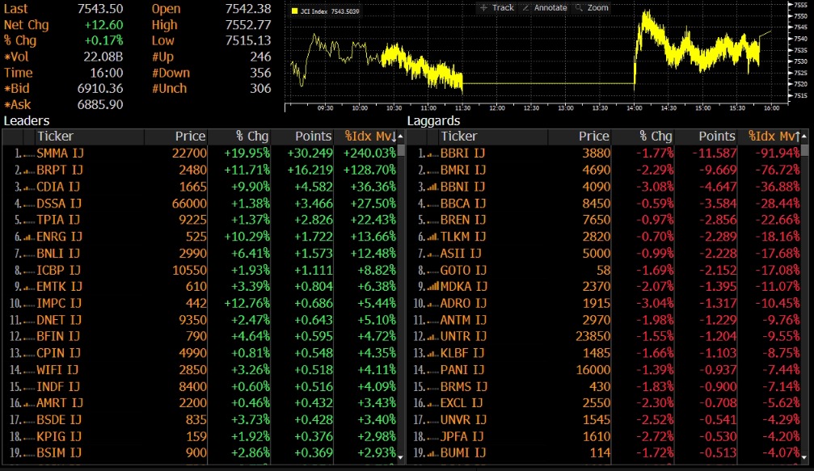Screen dimensions: 814x471
Task: Click the 11:30 time axis label
Action: (462, 108)
